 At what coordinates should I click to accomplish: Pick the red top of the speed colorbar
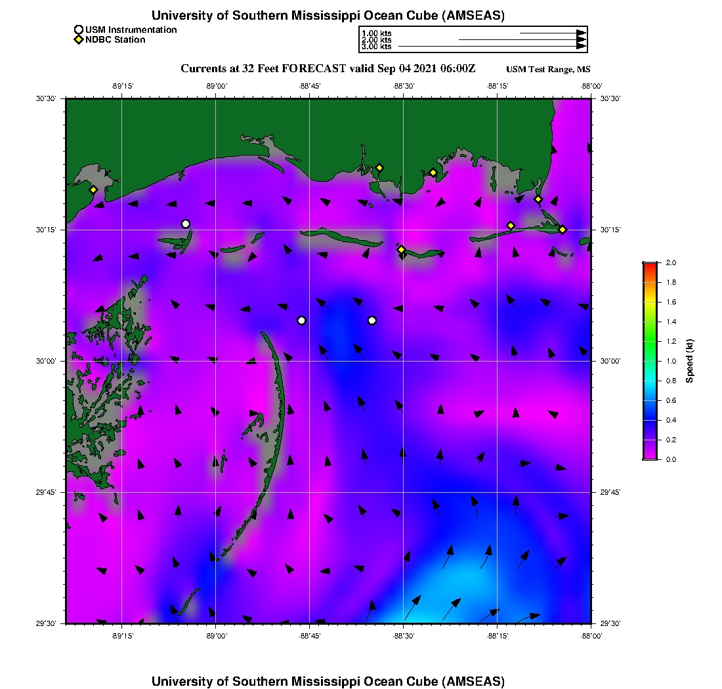click(x=650, y=265)
